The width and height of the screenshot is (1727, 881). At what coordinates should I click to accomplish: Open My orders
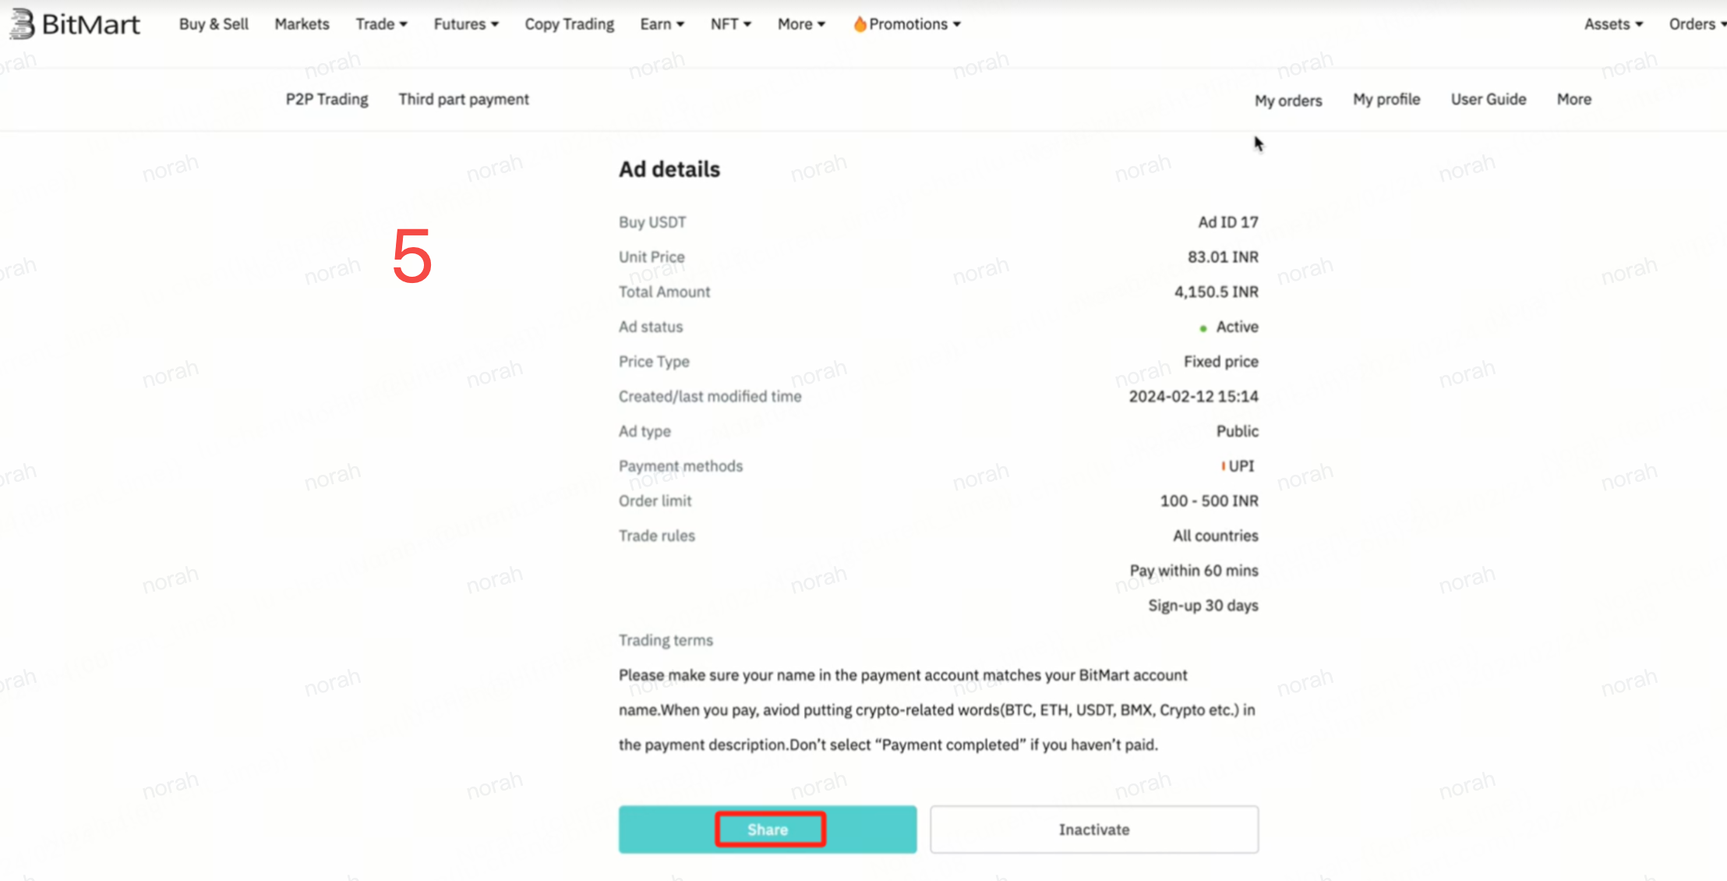(x=1288, y=101)
